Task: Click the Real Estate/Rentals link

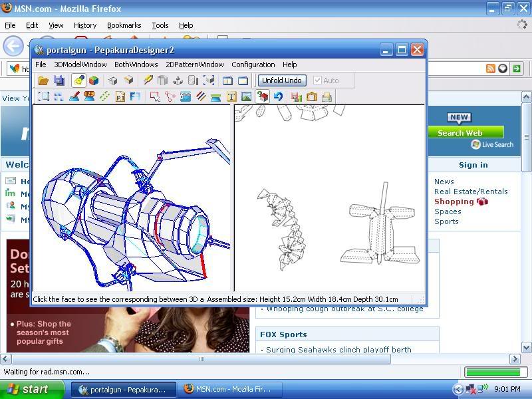Action: (470, 192)
